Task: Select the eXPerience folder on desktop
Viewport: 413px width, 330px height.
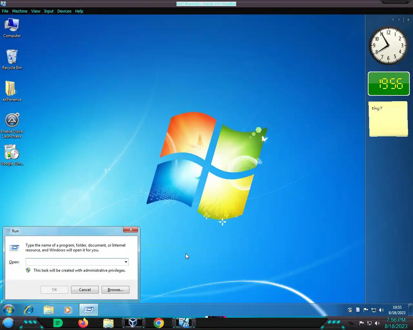Action: (x=12, y=91)
